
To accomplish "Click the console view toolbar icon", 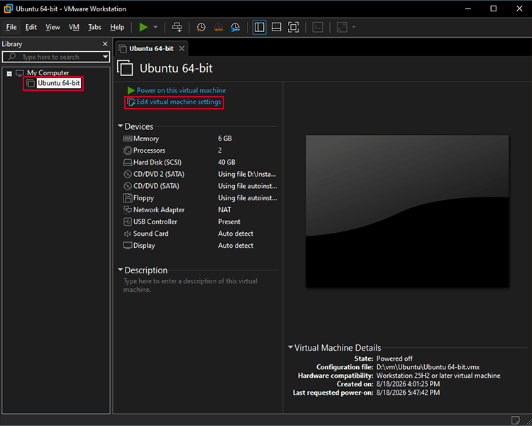I will [x=318, y=27].
